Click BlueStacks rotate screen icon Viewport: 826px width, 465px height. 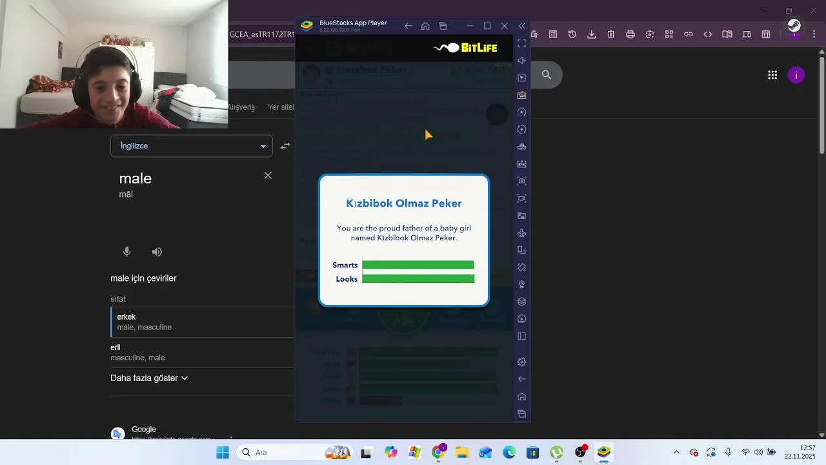(x=522, y=250)
